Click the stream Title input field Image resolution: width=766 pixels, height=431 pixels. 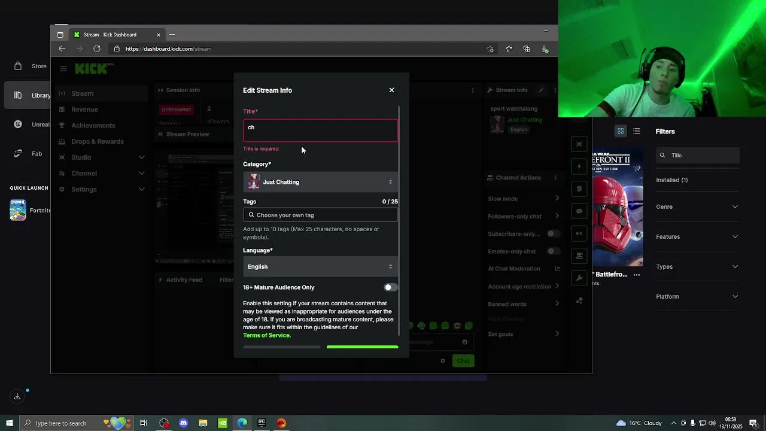[320, 130]
